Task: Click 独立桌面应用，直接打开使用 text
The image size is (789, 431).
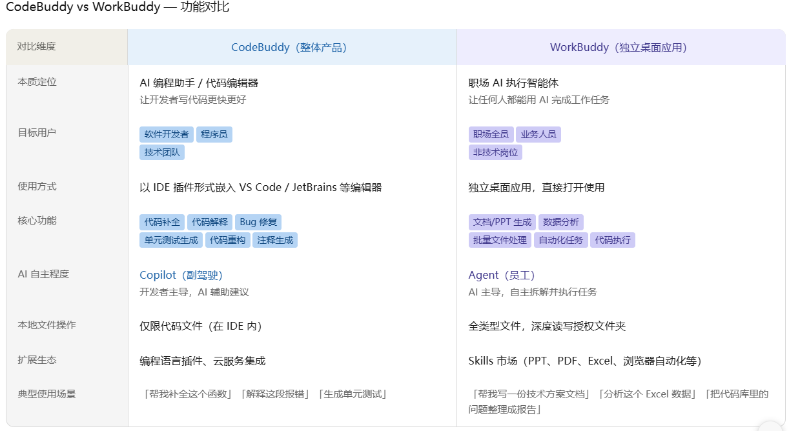Action: [x=537, y=187]
